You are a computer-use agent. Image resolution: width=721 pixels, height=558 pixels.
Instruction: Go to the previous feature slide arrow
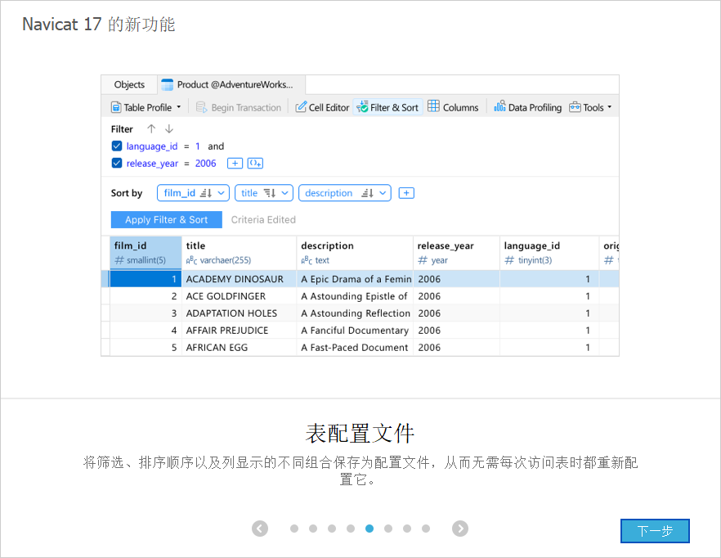click(x=260, y=529)
